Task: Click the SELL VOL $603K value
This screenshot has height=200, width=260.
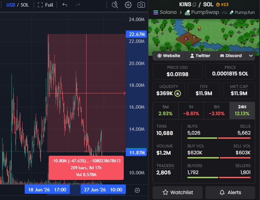Action: 243,153
